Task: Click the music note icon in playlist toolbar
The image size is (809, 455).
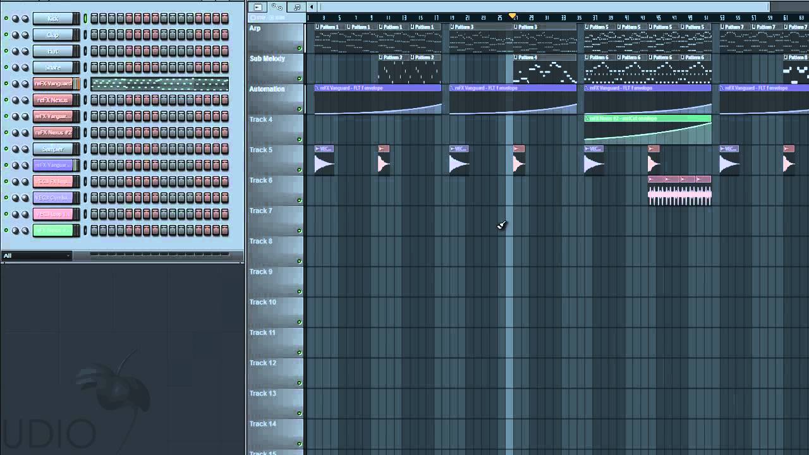Action: [296, 7]
